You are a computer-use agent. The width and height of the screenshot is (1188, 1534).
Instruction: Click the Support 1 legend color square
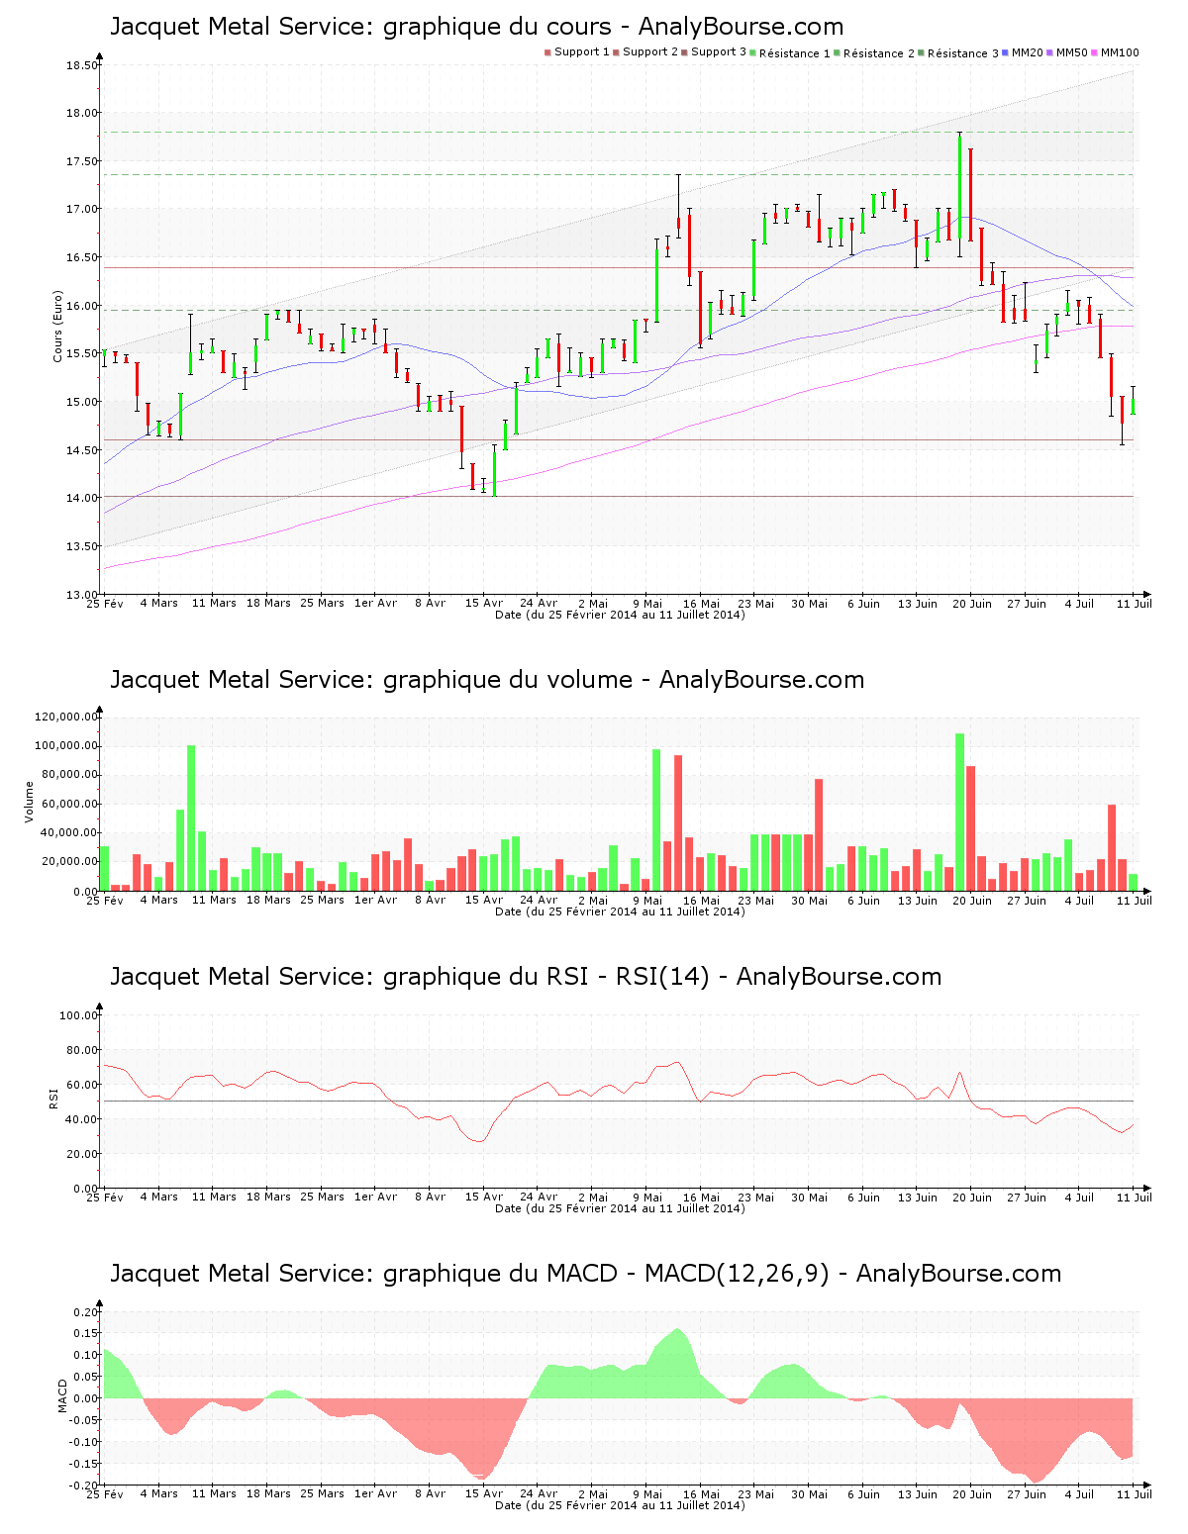pos(547,52)
